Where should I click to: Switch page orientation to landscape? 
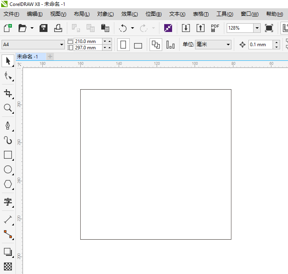(138, 45)
